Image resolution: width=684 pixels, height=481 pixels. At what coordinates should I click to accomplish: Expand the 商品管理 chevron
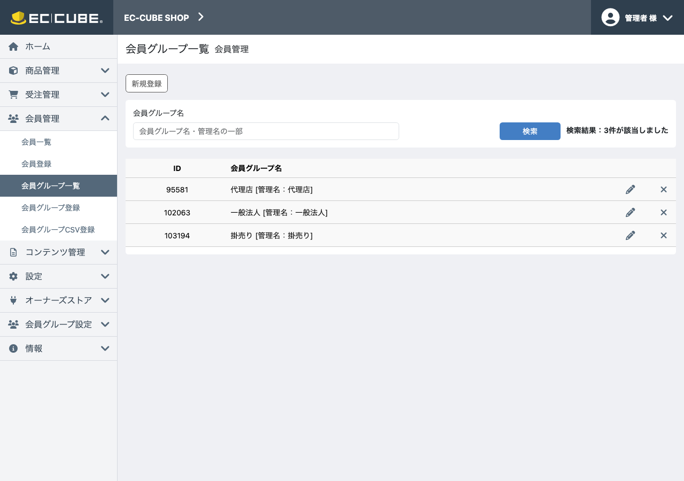pos(105,71)
